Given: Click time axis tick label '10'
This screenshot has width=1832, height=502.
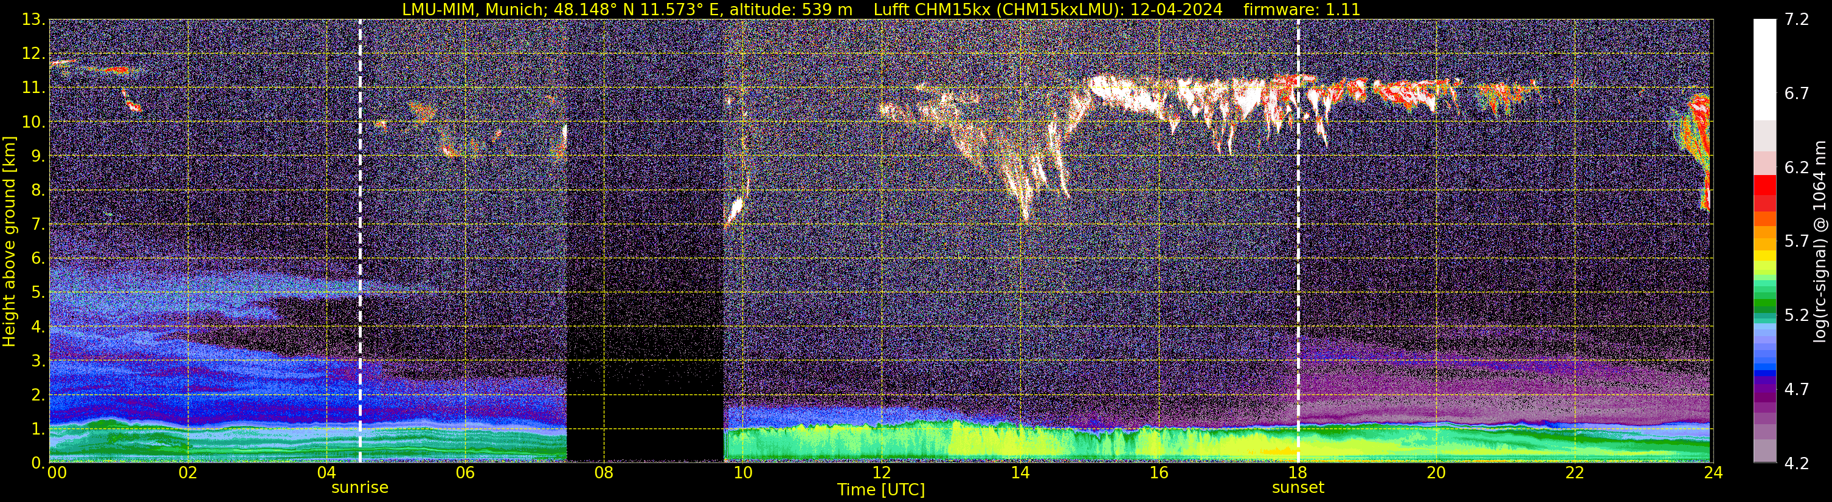Looking at the screenshot, I should (x=742, y=473).
